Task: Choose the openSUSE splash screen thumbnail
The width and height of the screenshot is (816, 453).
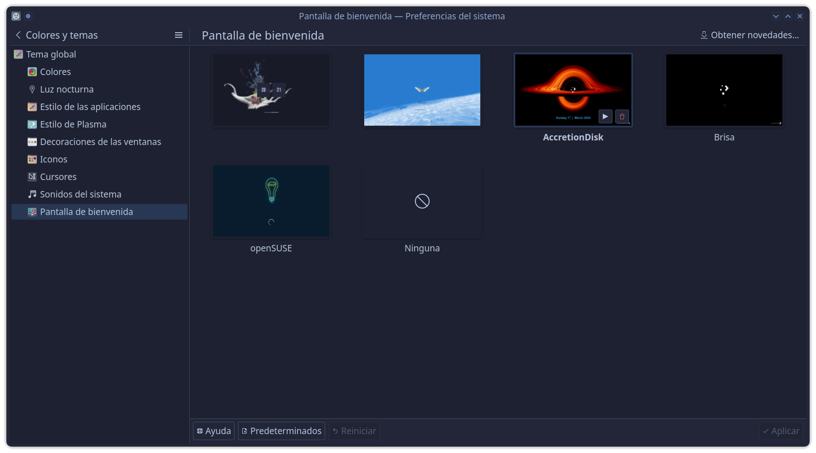Action: [271, 201]
